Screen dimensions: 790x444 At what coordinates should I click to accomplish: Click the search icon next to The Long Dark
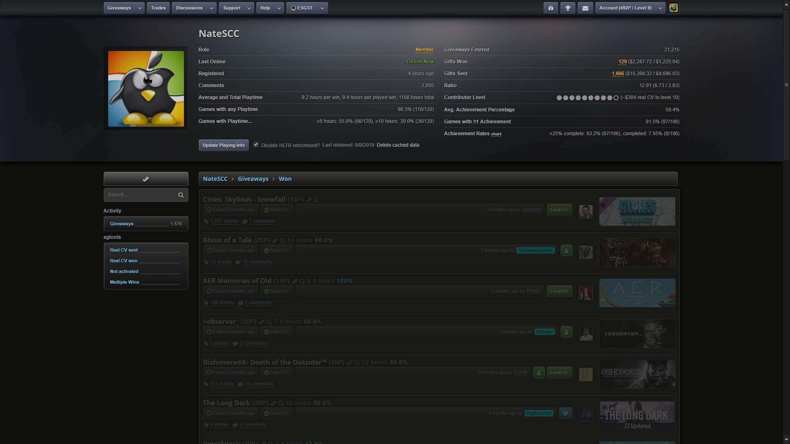pyautogui.click(x=281, y=403)
